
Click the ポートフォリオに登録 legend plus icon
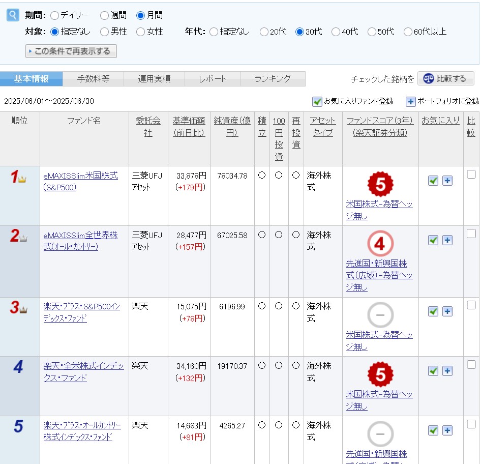click(410, 101)
